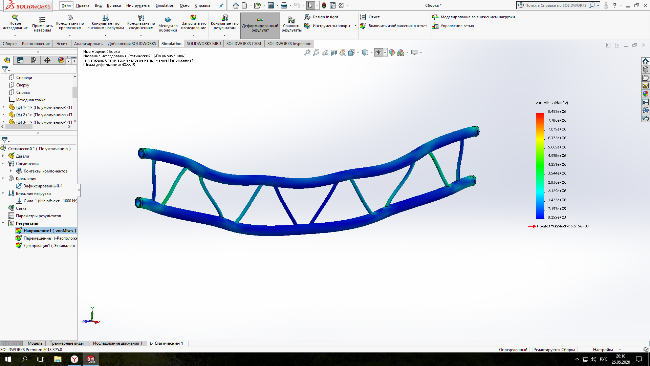Click the von Mises color legend bar

coord(540,165)
